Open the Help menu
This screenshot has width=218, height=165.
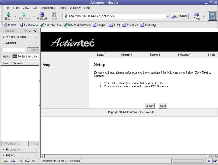tap(87, 8)
